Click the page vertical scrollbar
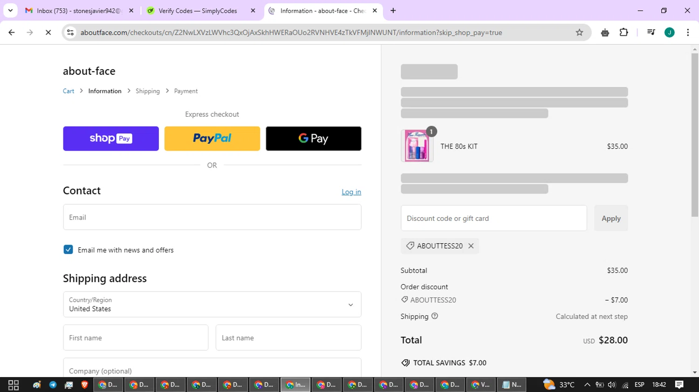The width and height of the screenshot is (699, 392). tap(695, 135)
